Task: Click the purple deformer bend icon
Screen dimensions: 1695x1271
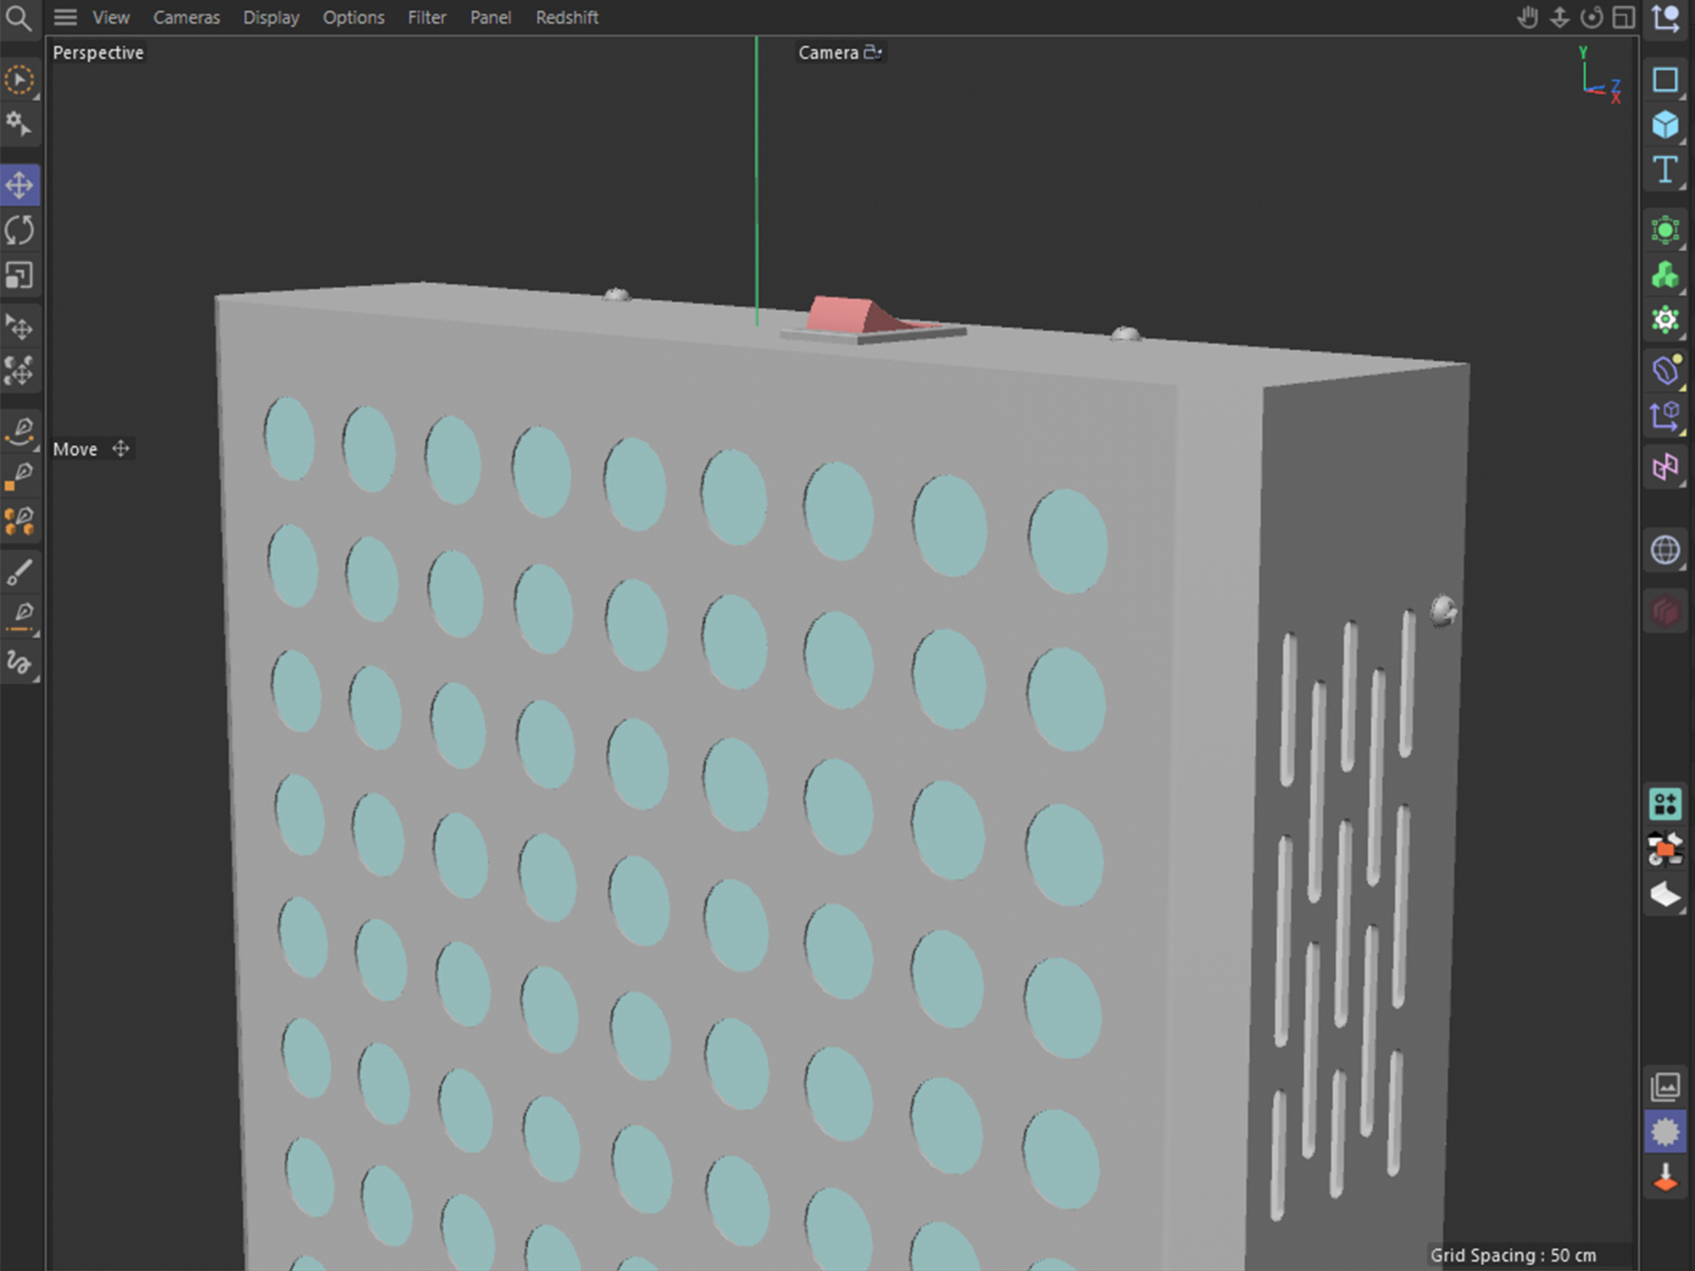Action: [x=1665, y=370]
